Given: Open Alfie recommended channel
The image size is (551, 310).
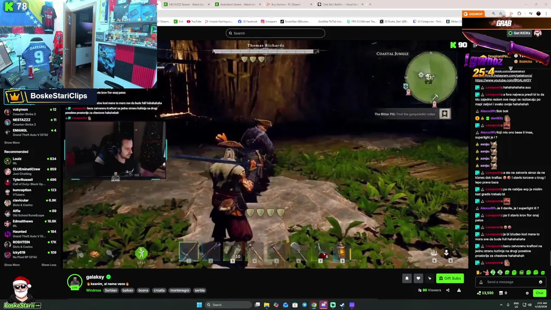Looking at the screenshot, I should pyautogui.click(x=30, y=213).
